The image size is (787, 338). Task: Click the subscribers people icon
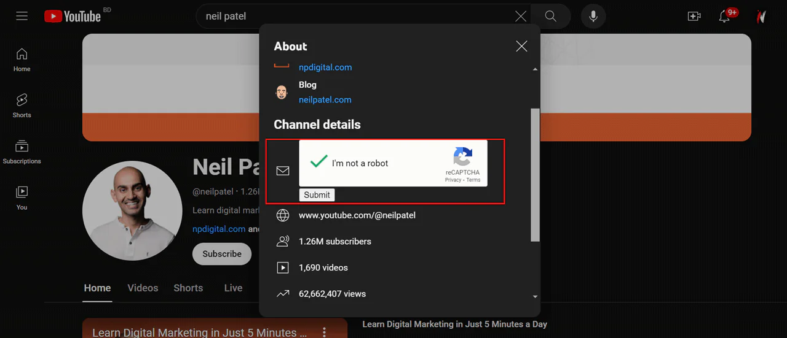(283, 242)
